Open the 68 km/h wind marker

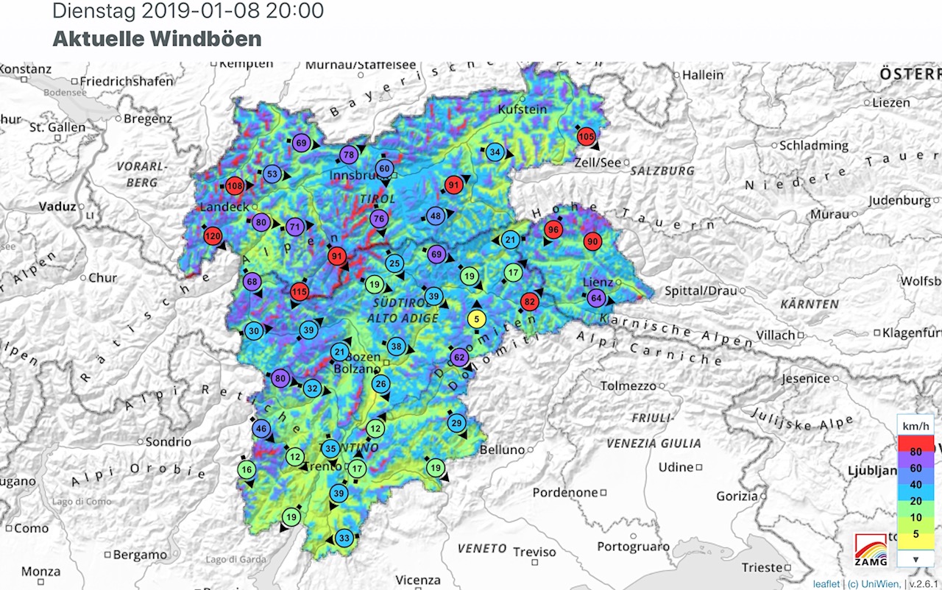coord(252,281)
